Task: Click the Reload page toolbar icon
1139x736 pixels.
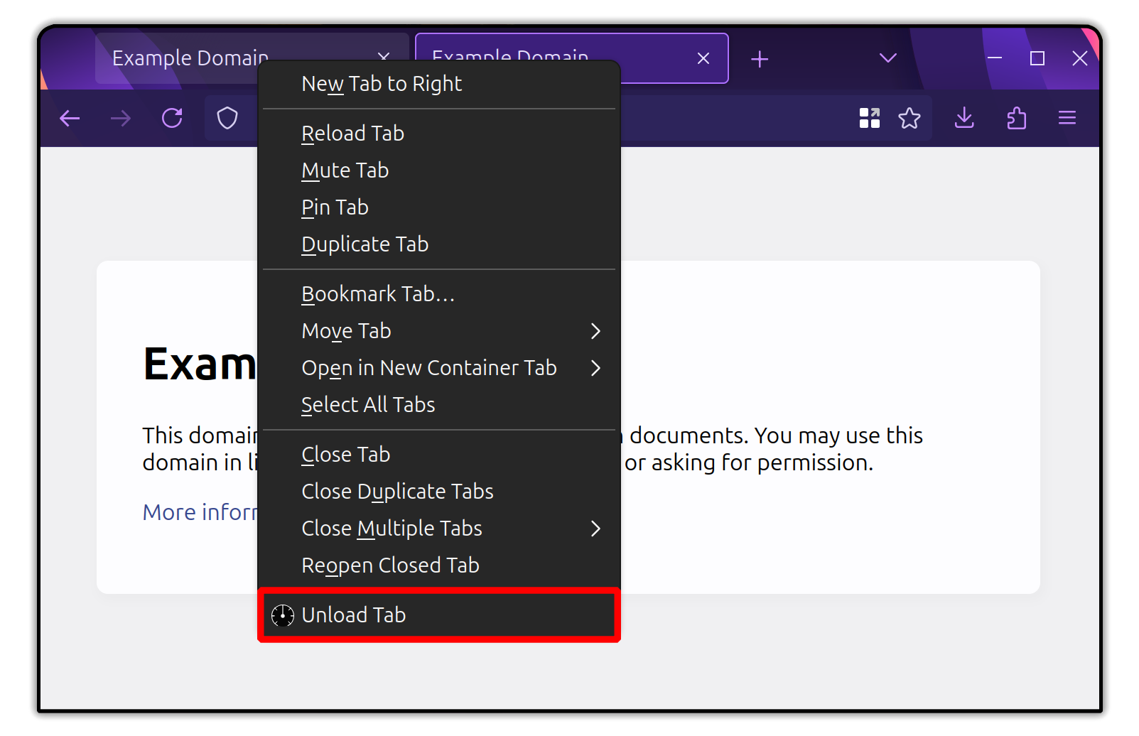Action: (x=172, y=118)
